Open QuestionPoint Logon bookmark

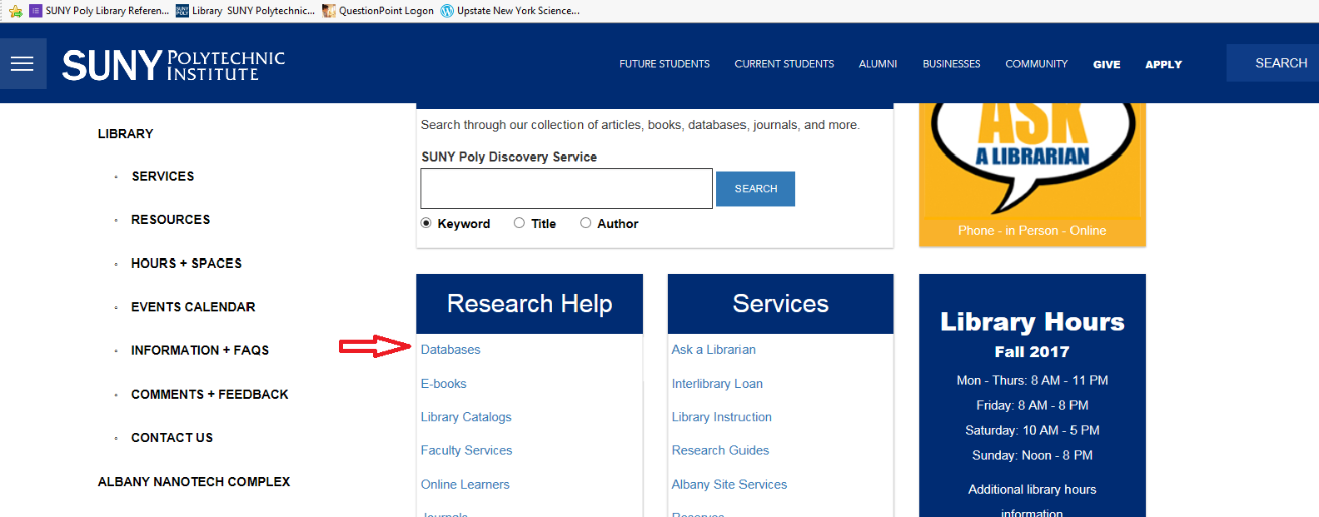[x=378, y=11]
